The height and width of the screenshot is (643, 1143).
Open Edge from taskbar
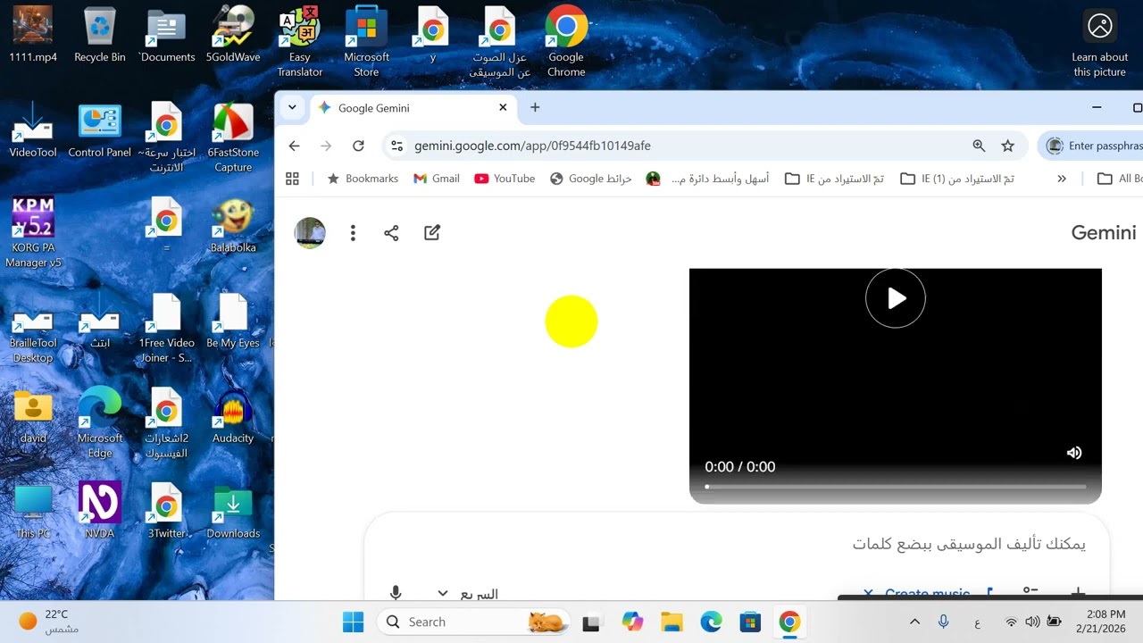(711, 622)
